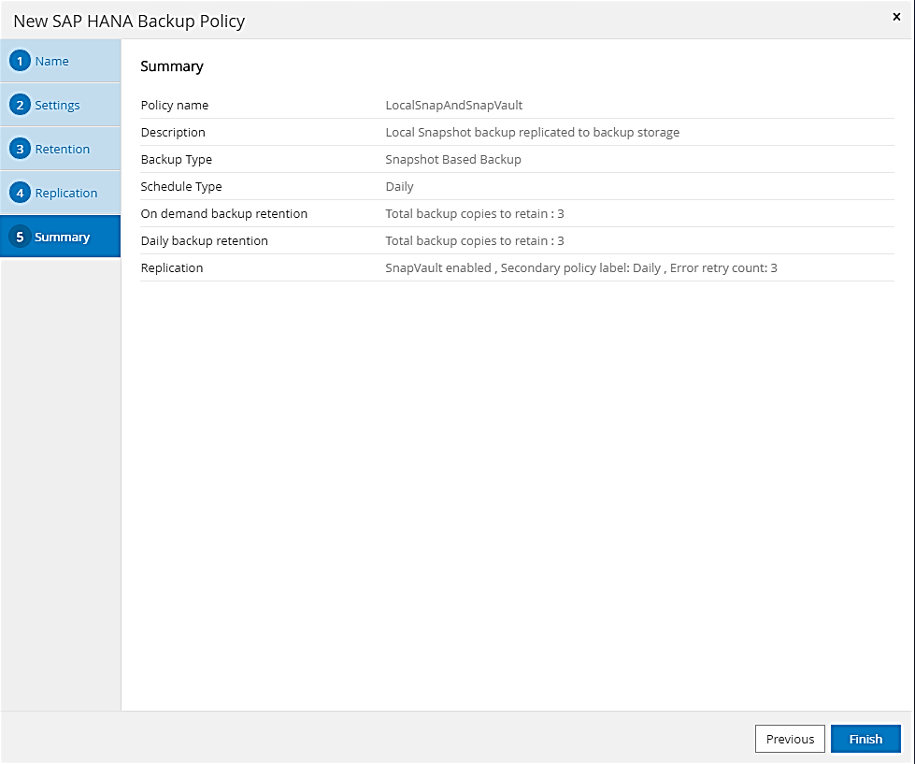Click the step 5 number circle
The image size is (915, 764).
pyautogui.click(x=21, y=238)
